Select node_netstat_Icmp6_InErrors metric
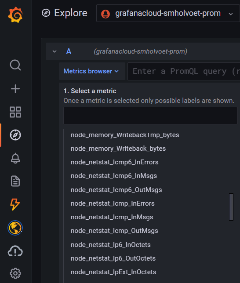 click(x=114, y=162)
